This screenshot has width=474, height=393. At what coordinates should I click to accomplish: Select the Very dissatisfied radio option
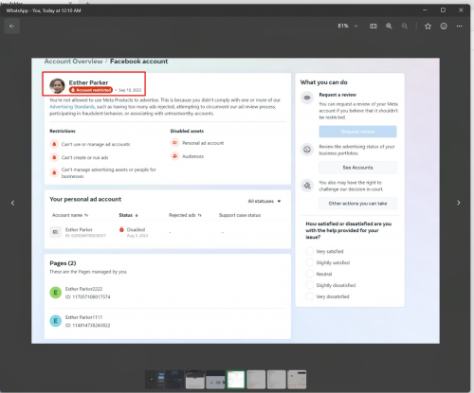[x=310, y=296]
